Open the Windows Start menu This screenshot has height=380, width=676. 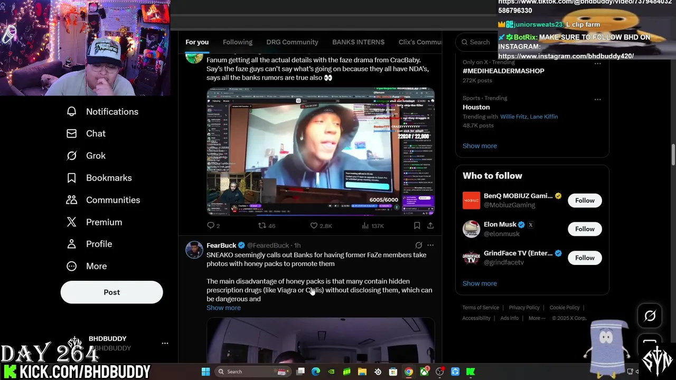click(205, 372)
